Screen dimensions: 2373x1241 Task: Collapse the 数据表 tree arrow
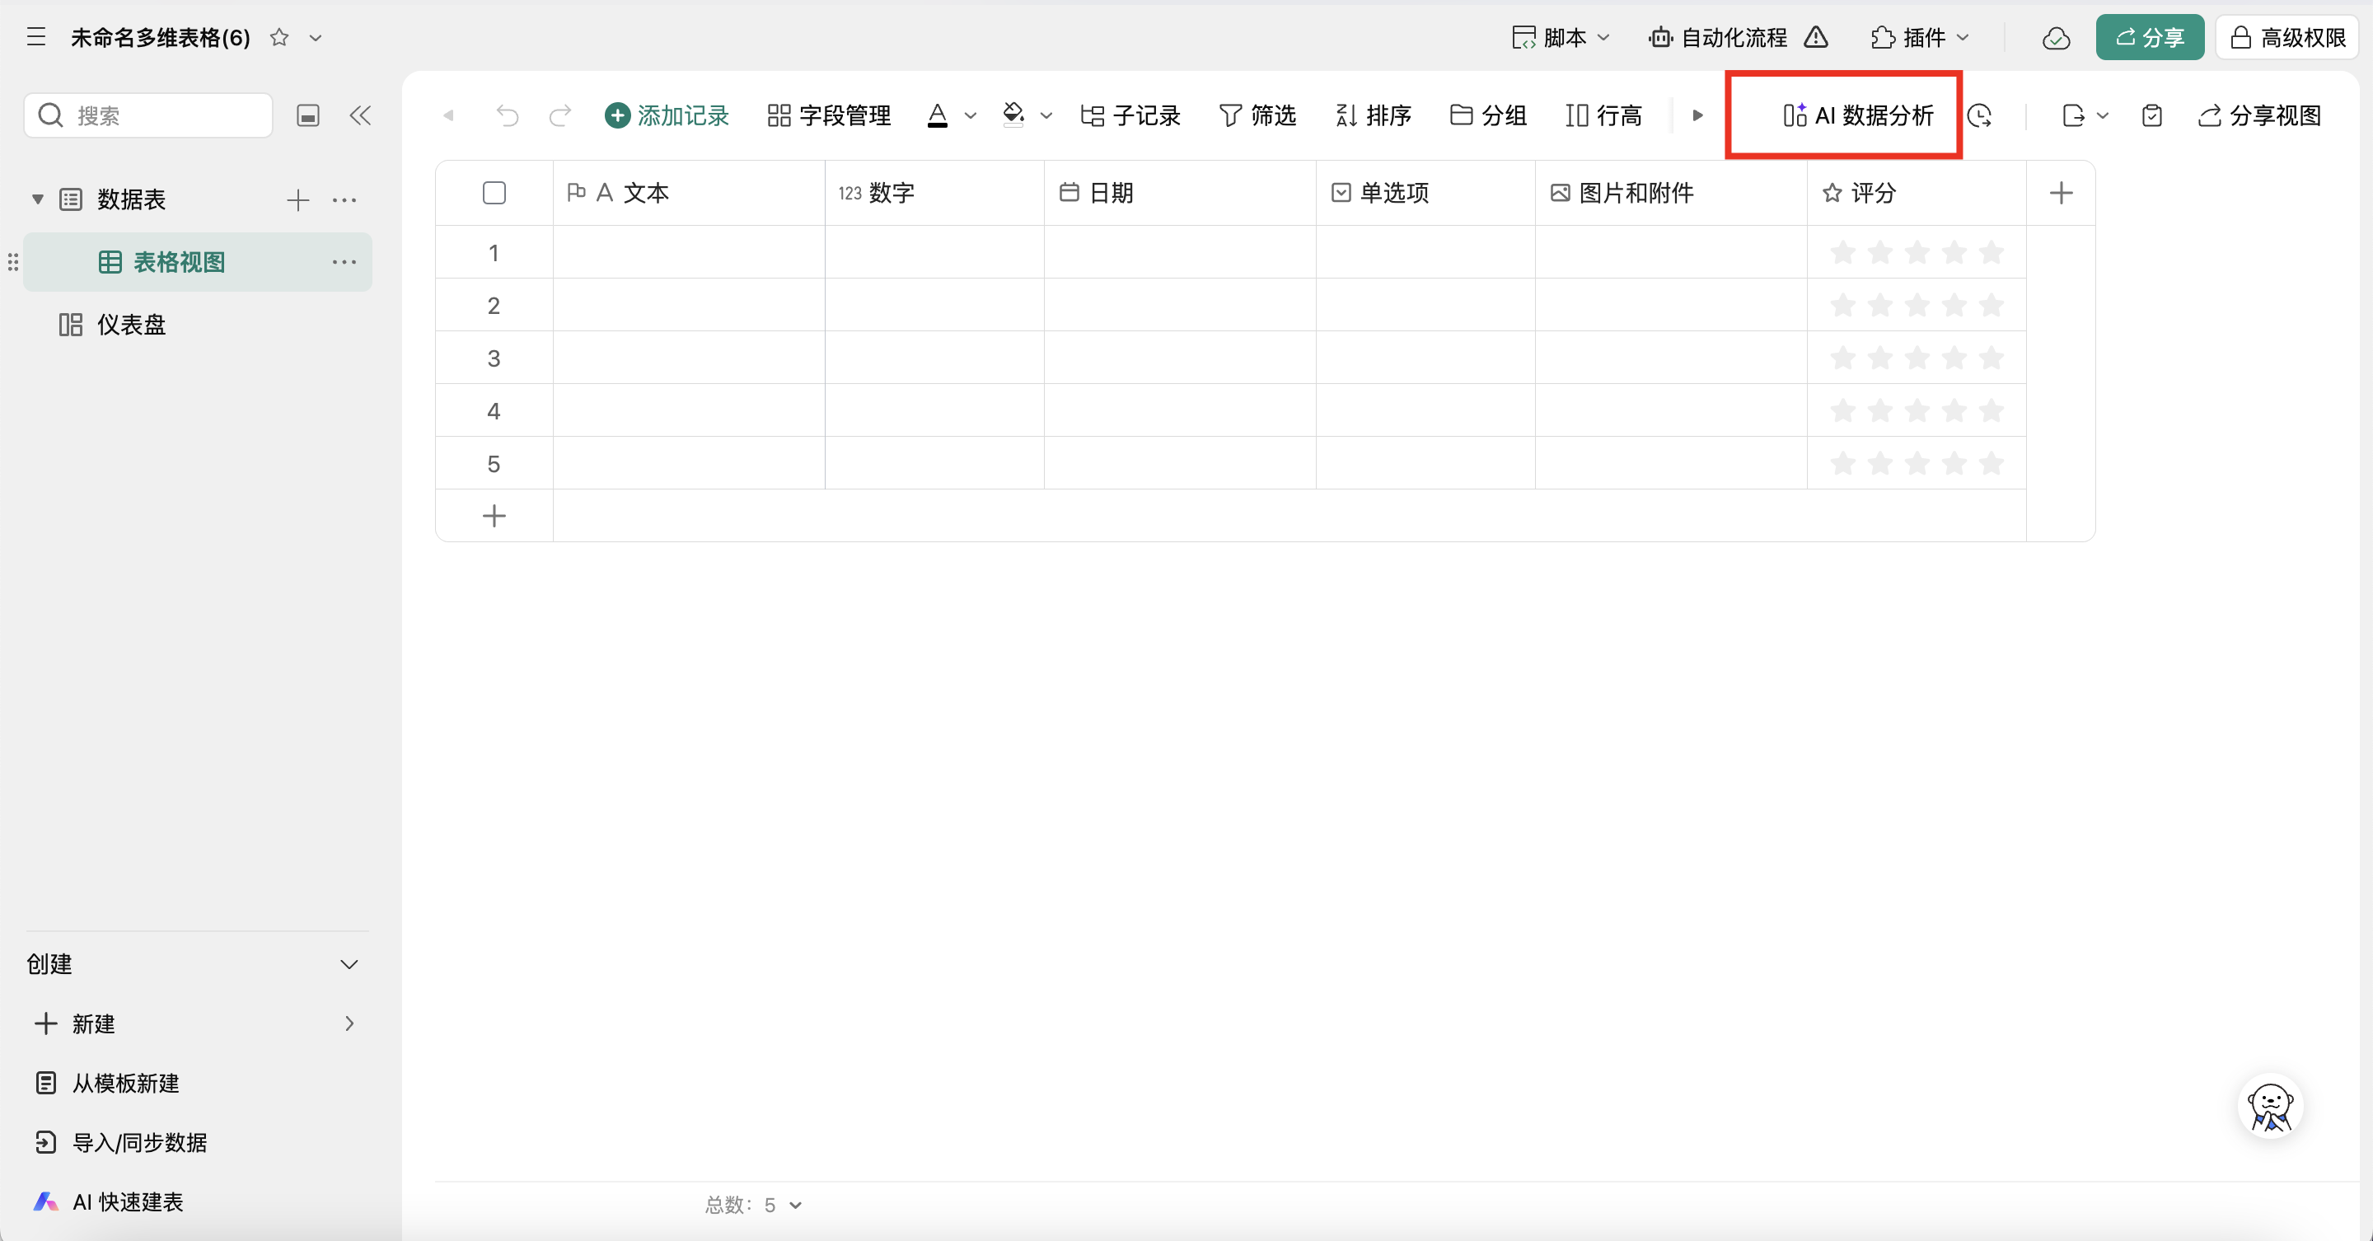point(38,199)
